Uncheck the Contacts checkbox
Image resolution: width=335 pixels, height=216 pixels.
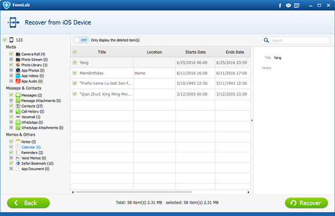(11, 105)
